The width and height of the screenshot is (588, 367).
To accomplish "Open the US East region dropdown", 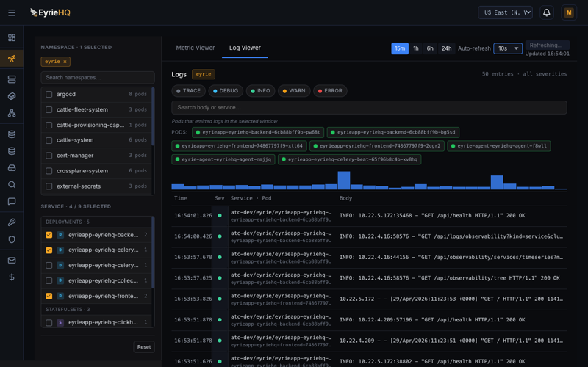I will click(x=505, y=12).
